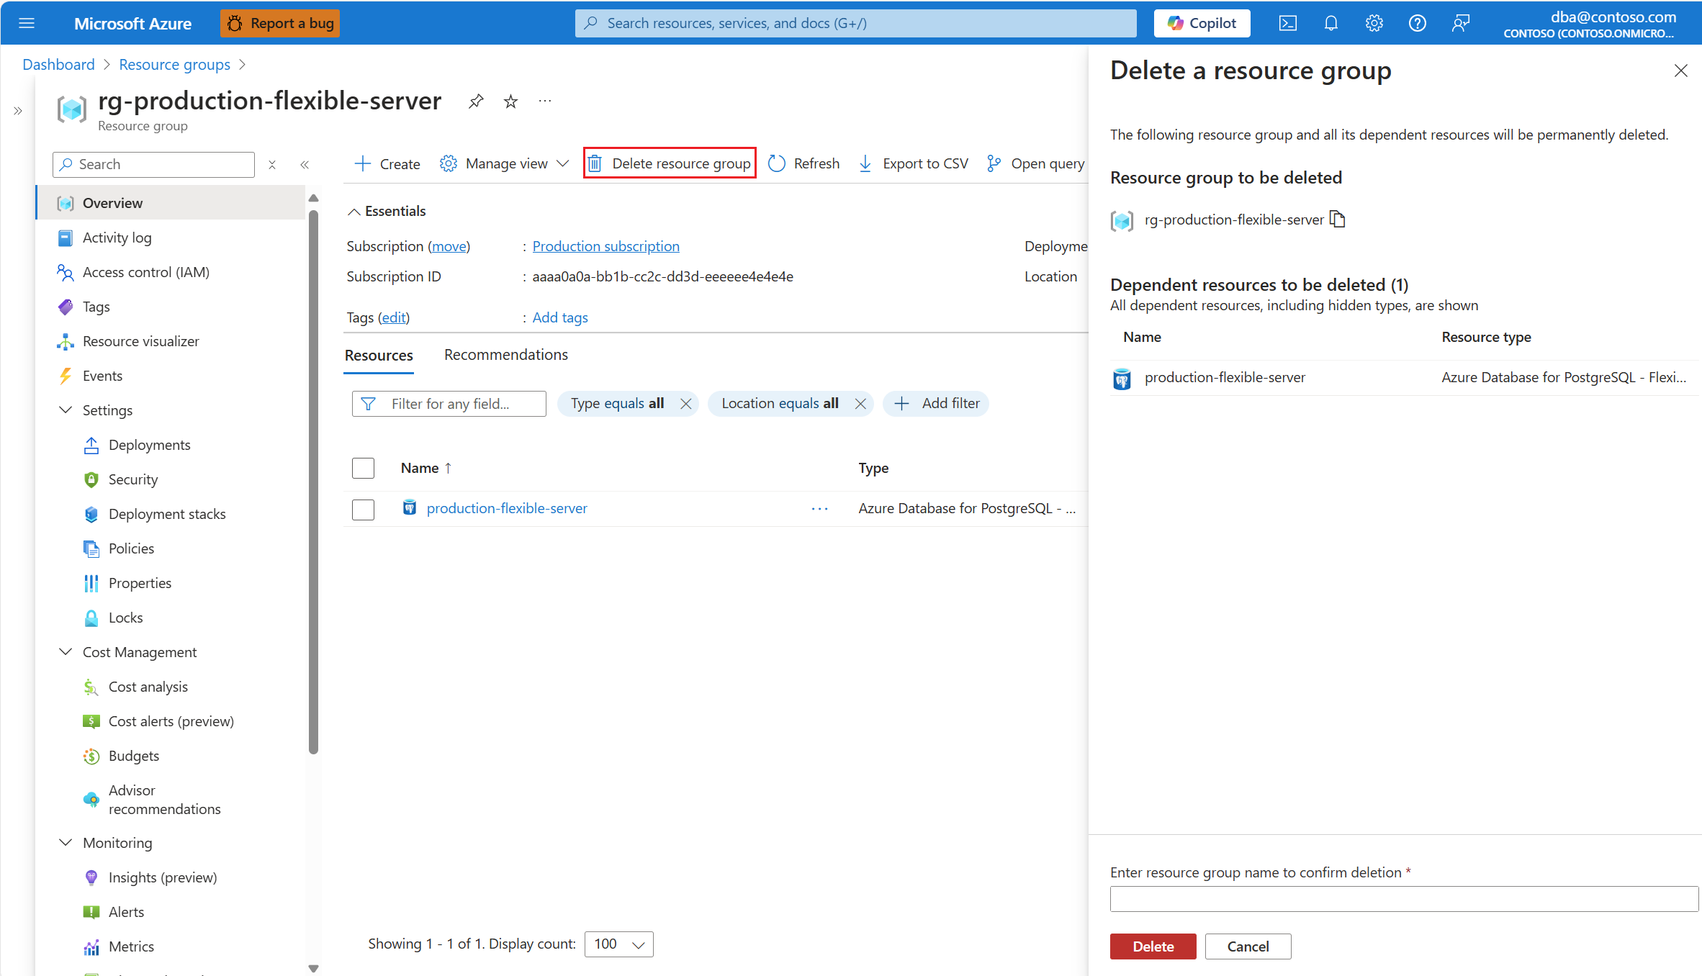This screenshot has height=976, width=1702.
Task: Go to Resource groups breadcrumb
Action: [x=174, y=65]
